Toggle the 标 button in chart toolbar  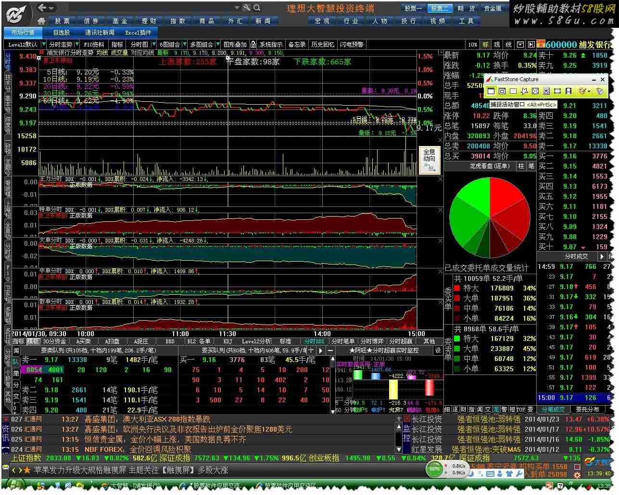(x=485, y=44)
